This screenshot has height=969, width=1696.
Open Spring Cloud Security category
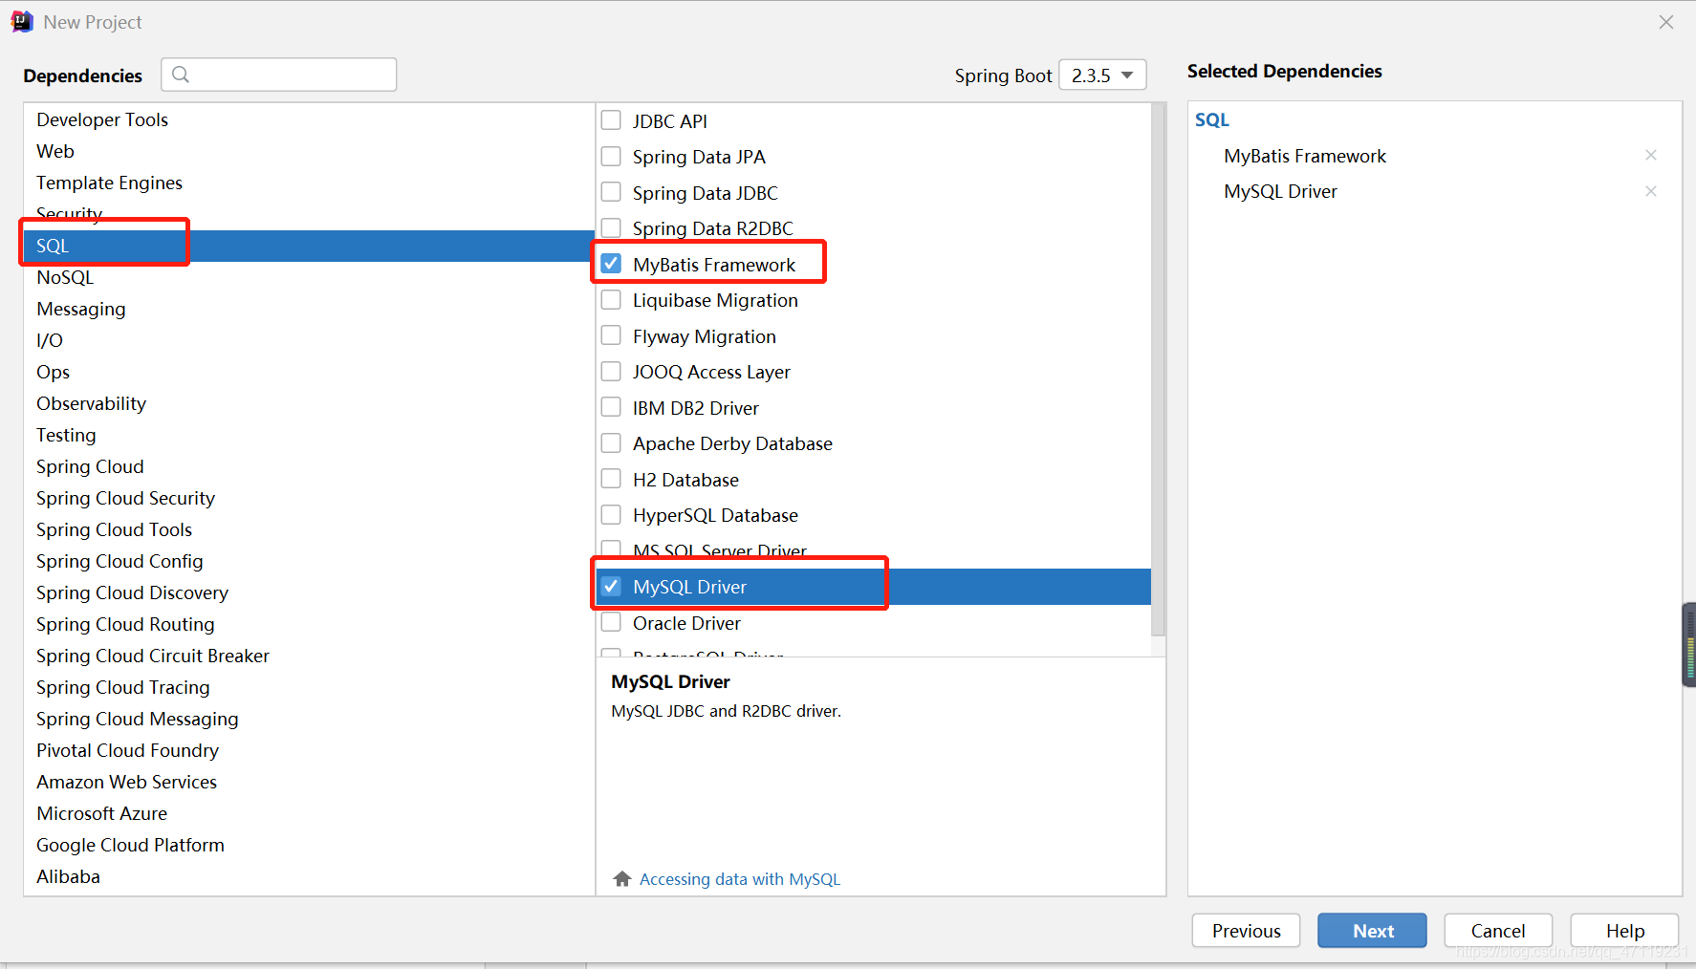(309, 498)
